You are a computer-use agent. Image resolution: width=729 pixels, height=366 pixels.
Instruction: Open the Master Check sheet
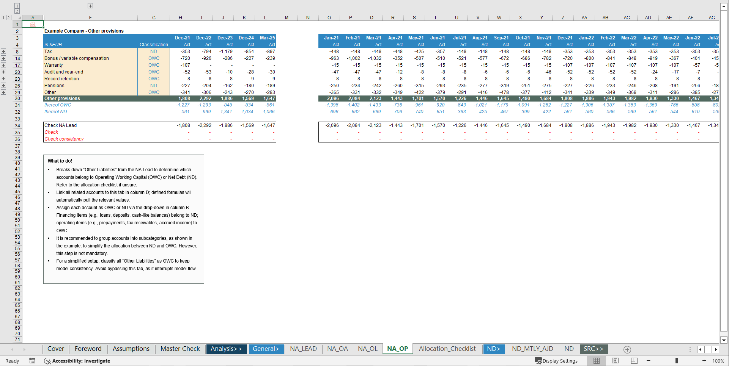point(179,349)
